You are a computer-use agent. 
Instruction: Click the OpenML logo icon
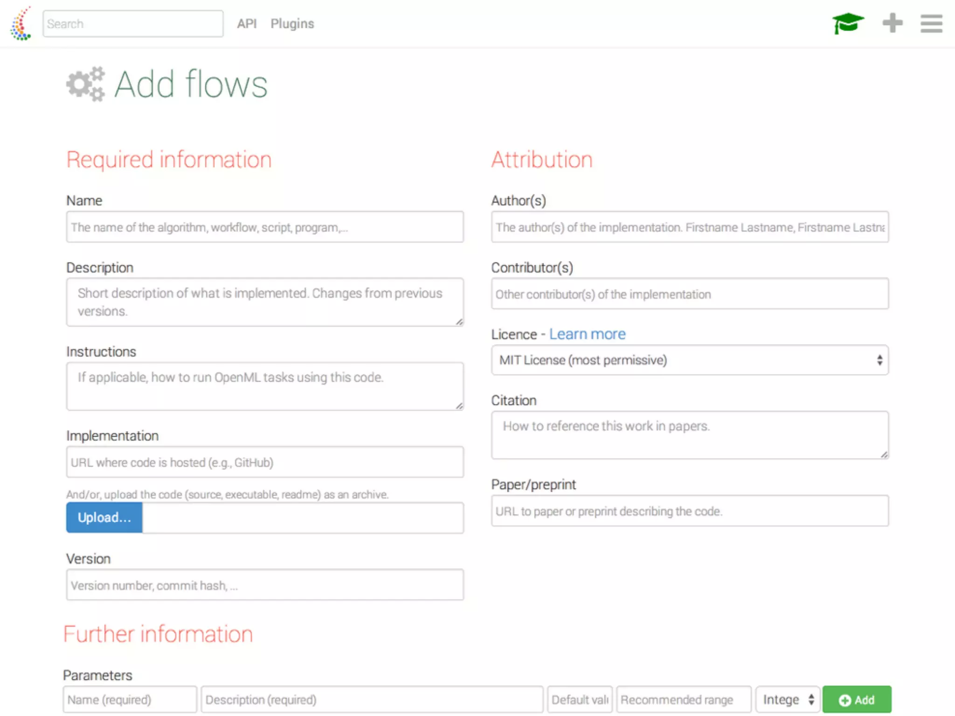tap(21, 24)
